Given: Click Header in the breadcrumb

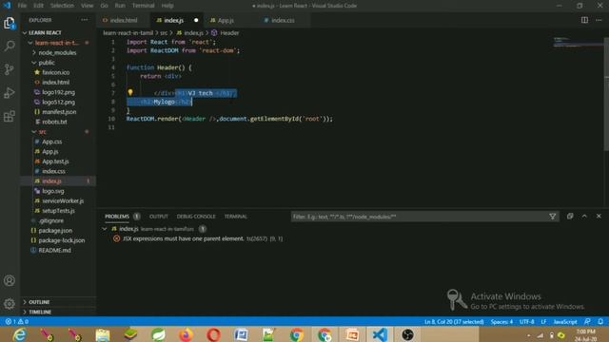Looking at the screenshot, I should click(x=229, y=33).
